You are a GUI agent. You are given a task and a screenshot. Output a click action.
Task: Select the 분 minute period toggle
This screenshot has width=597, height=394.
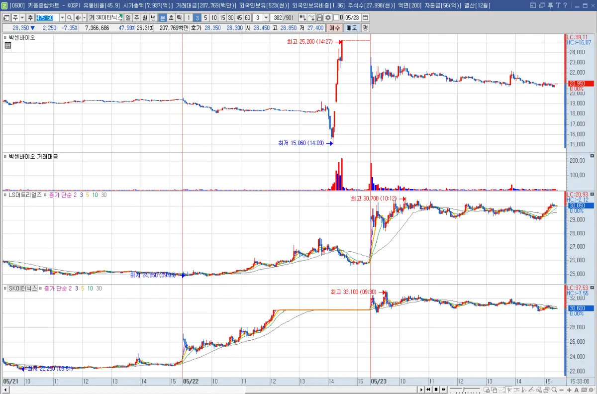tap(163, 17)
